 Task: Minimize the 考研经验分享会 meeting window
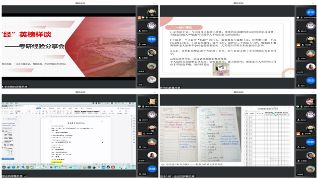(154, 3)
